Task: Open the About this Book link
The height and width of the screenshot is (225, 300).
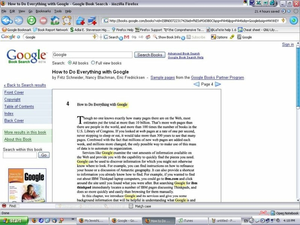Action: pos(18,139)
